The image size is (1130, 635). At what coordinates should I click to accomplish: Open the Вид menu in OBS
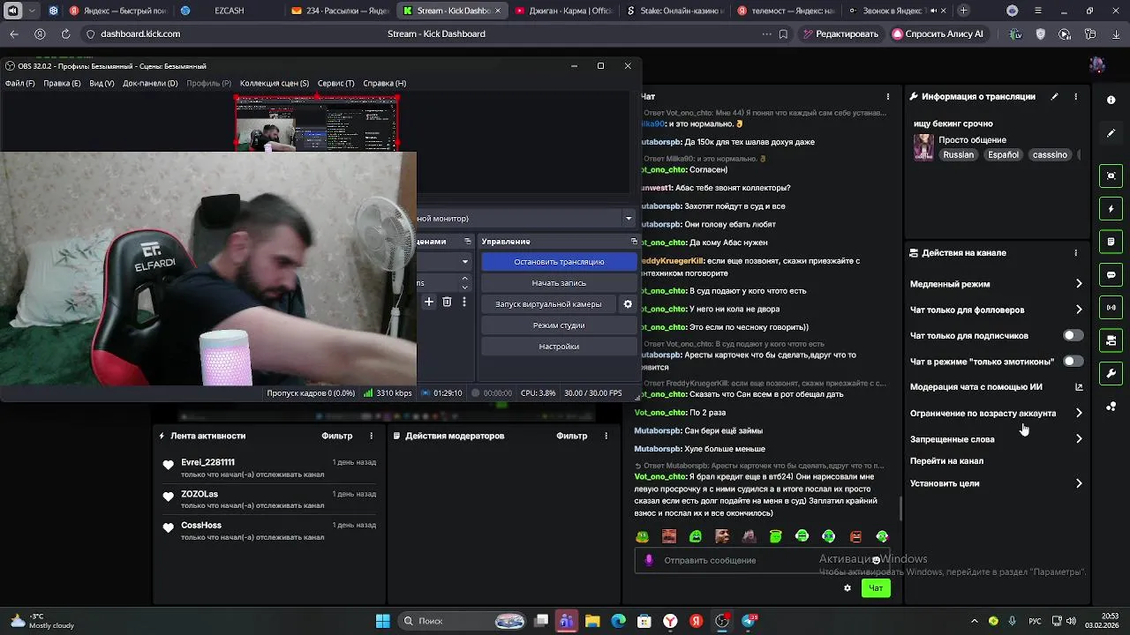pos(102,83)
